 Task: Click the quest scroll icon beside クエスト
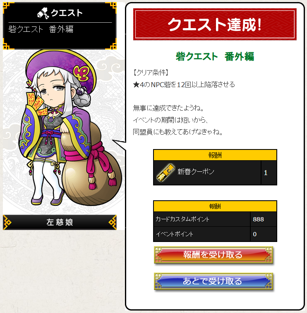coord(43,13)
